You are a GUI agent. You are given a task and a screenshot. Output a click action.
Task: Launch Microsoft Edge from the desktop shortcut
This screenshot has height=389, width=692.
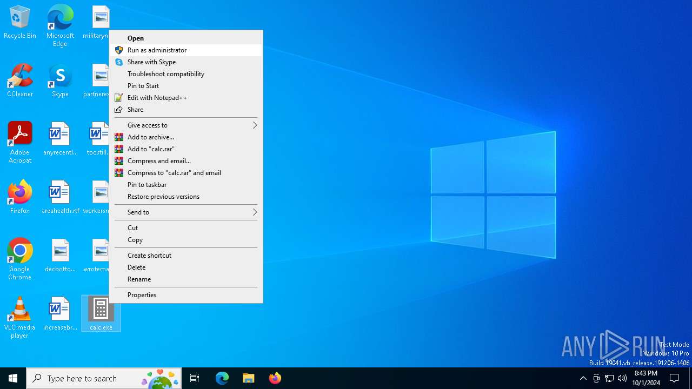(60, 26)
